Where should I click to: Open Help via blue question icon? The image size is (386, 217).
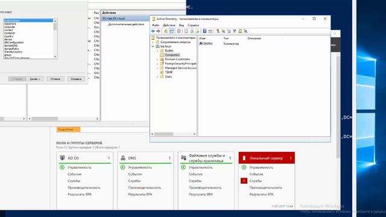coord(204,31)
